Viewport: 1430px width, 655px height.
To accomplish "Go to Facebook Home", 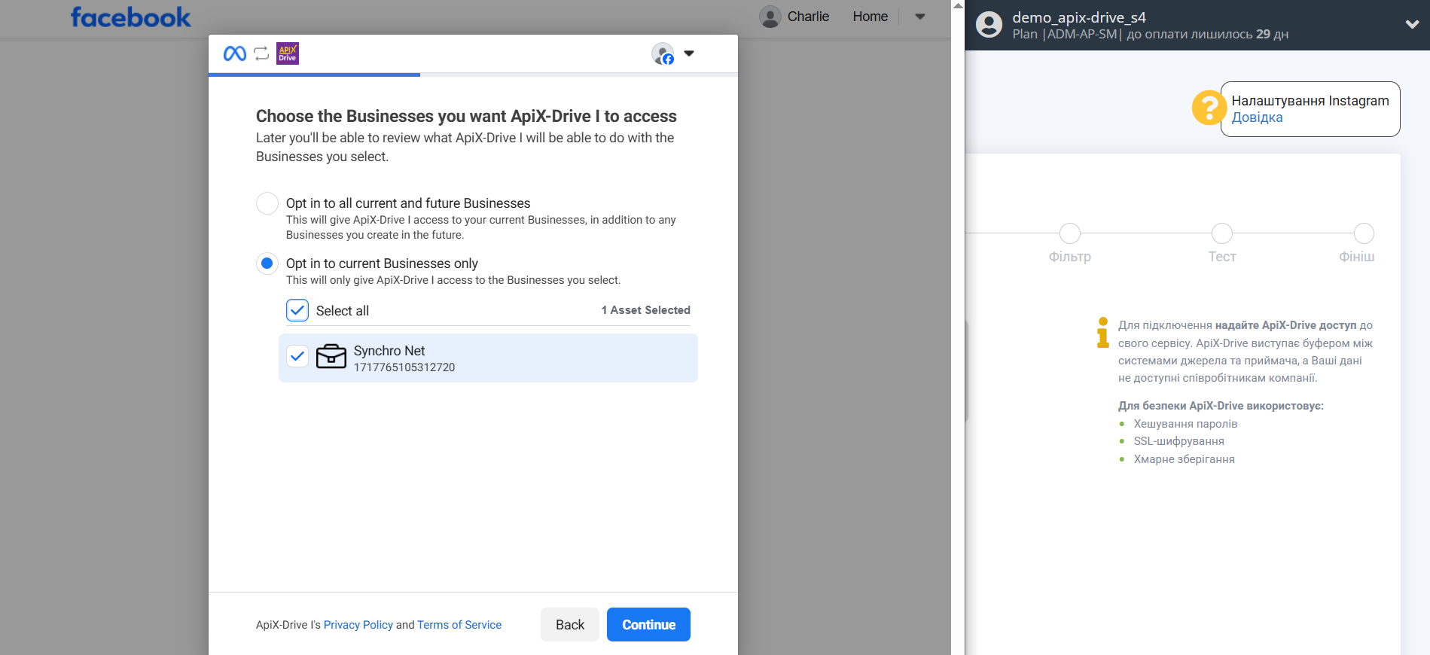I will pos(870,17).
